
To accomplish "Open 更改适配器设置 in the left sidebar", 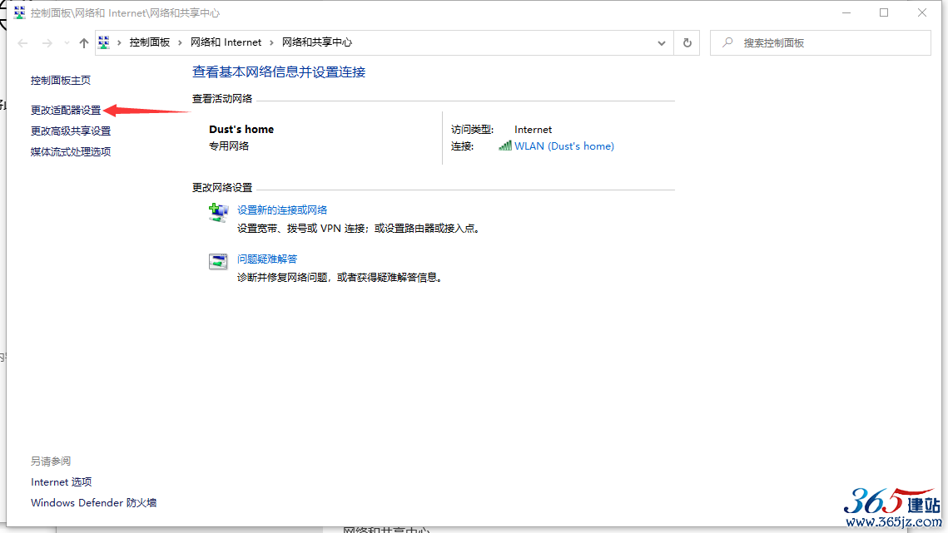I will (66, 110).
